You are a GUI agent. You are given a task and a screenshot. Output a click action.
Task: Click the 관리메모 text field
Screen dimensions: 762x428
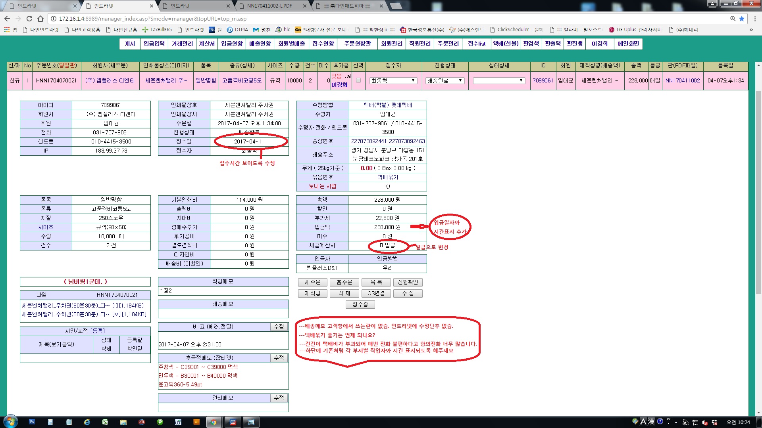[x=223, y=407]
